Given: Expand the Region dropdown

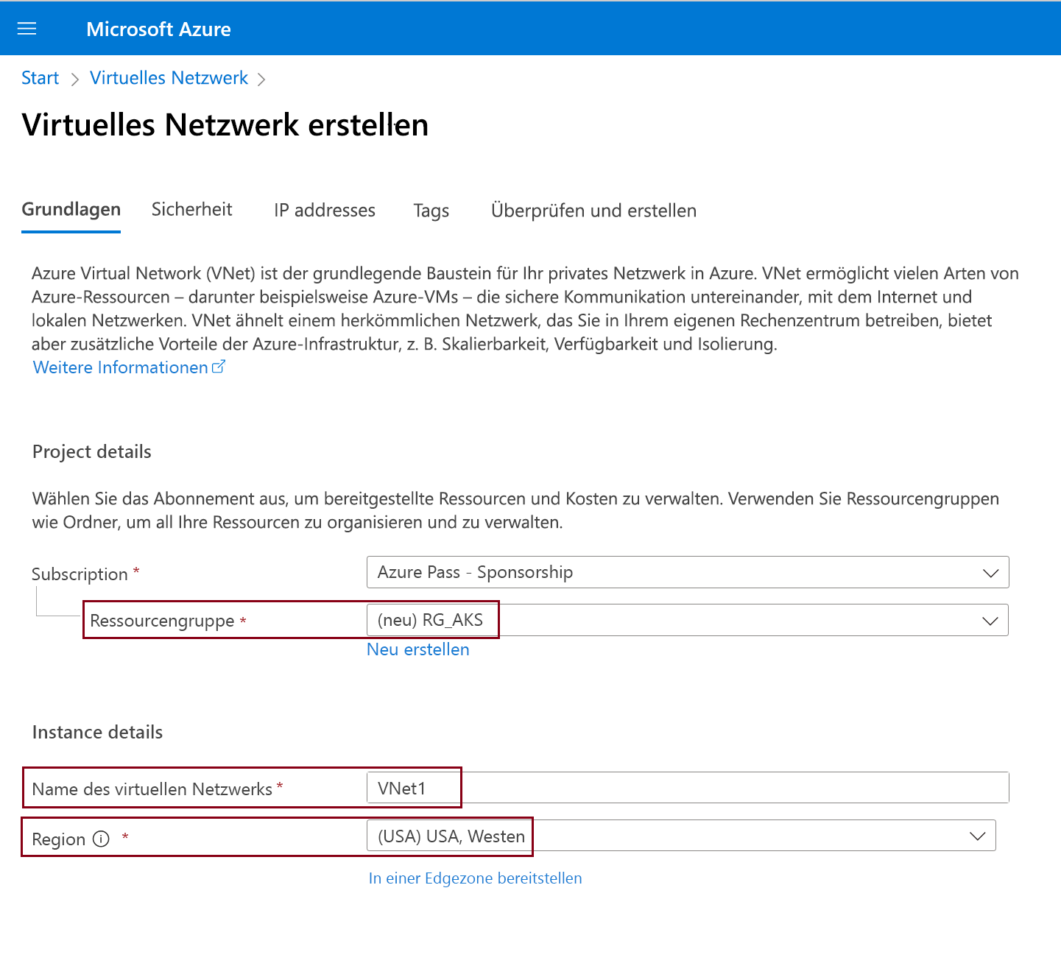Looking at the screenshot, I should pos(681,836).
